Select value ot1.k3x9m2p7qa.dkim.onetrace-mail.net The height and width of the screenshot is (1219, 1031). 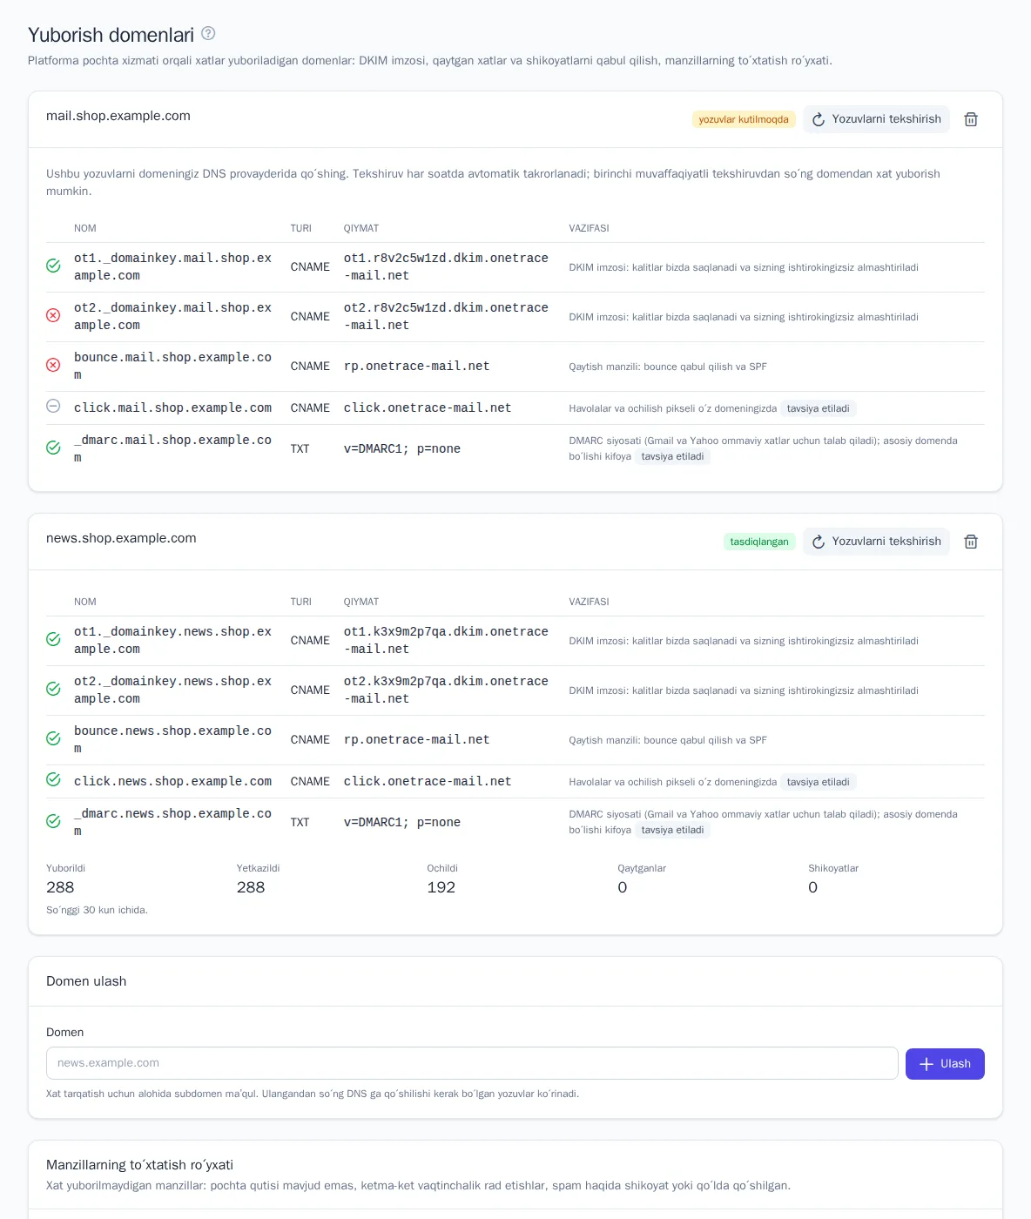[x=446, y=641]
